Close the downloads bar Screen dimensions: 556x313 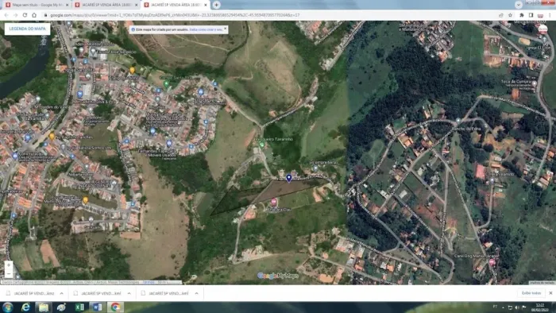coord(550,293)
